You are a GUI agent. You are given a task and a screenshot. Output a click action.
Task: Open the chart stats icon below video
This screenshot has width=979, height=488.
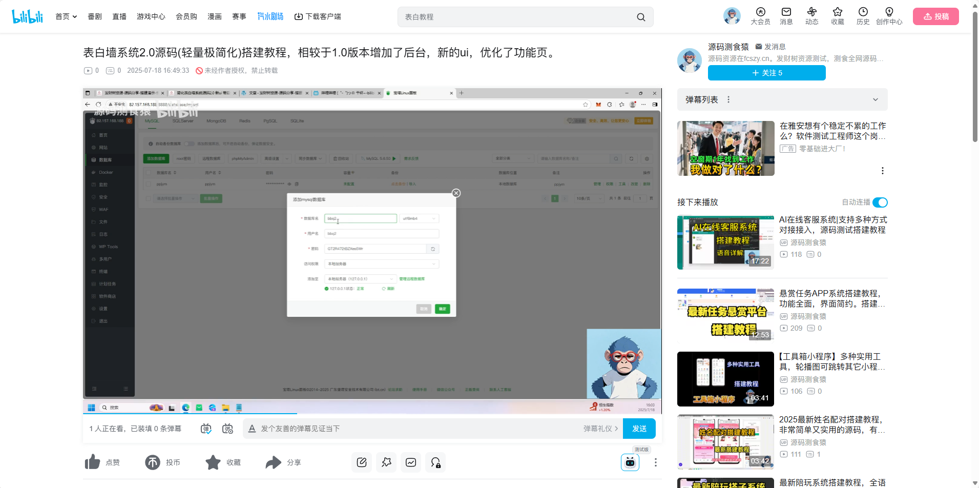click(411, 462)
